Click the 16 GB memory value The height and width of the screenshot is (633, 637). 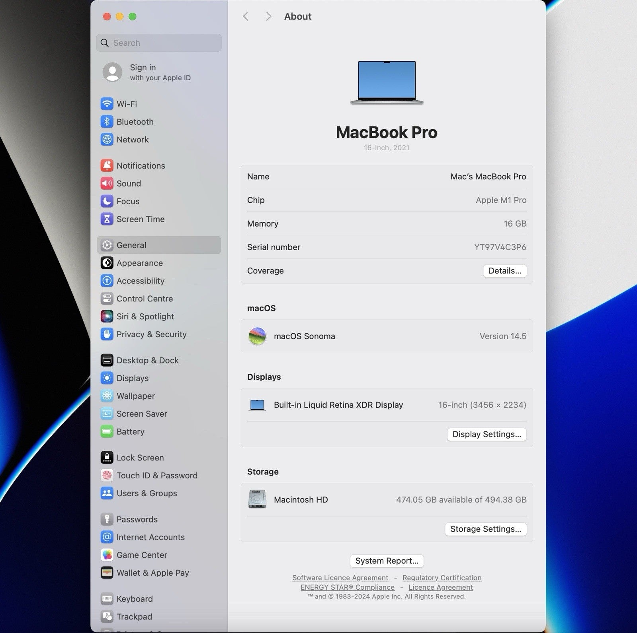[515, 224]
